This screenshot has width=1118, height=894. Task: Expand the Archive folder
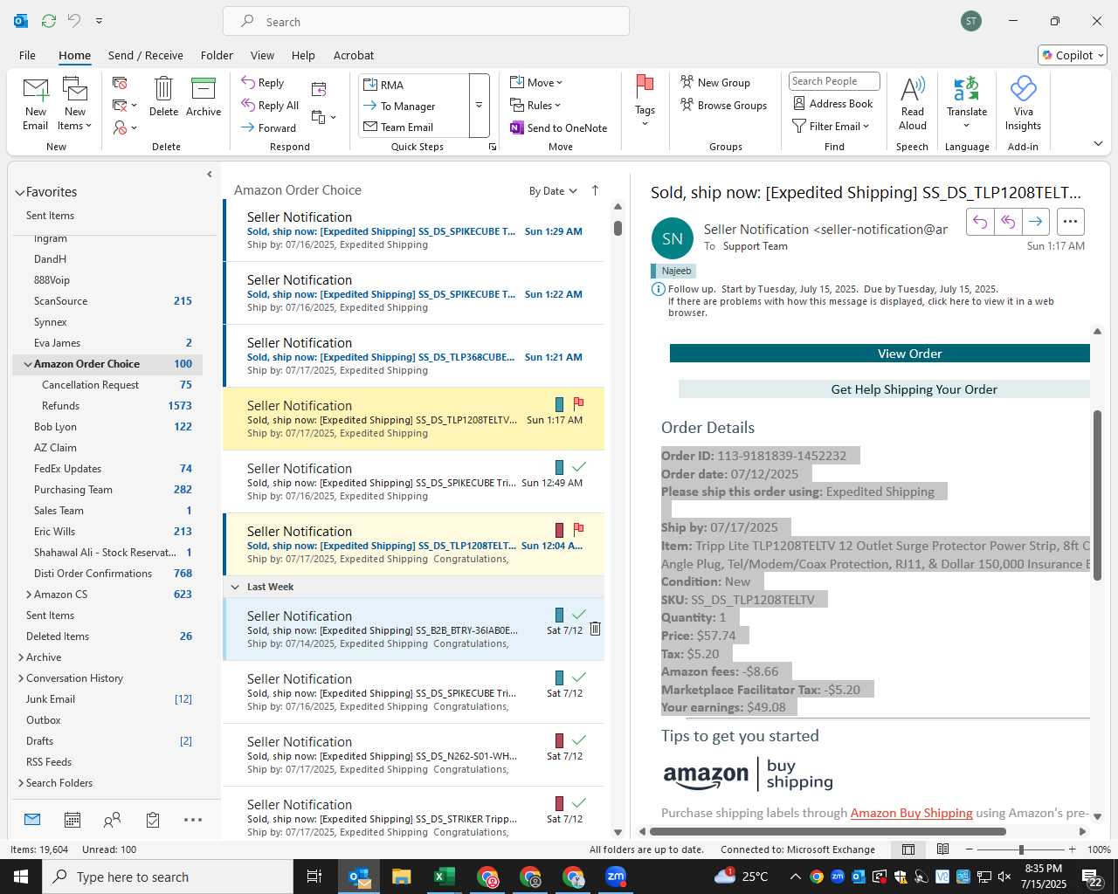click(x=21, y=657)
